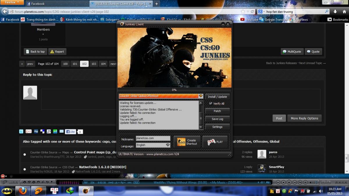Switch to the Facebook browser tab
The width and height of the screenshot is (349, 196).
[x=57, y=4]
